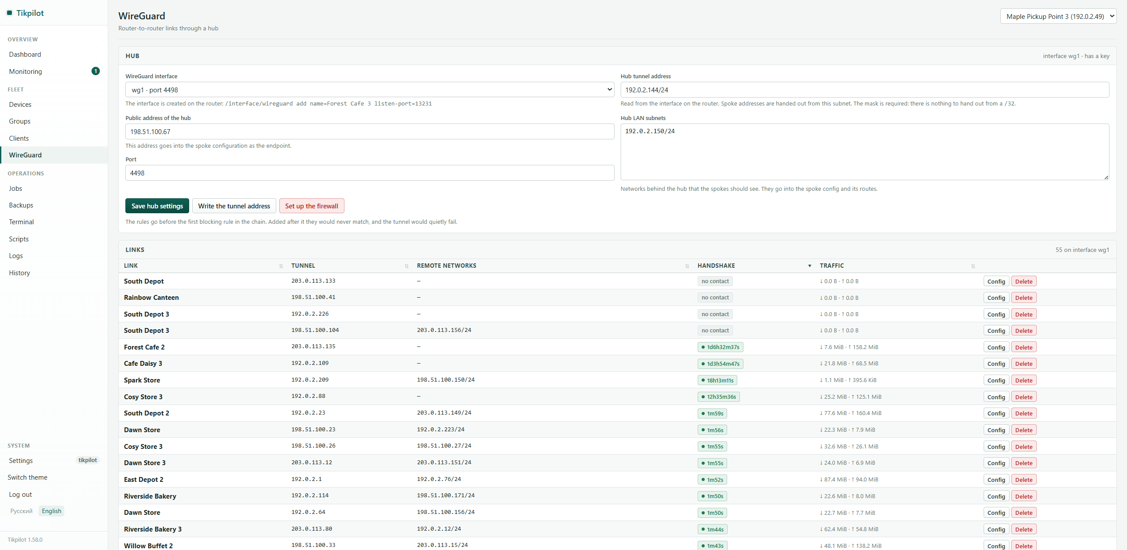1127x550 pixels.
Task: Navigate to Groups
Action: tap(54, 121)
